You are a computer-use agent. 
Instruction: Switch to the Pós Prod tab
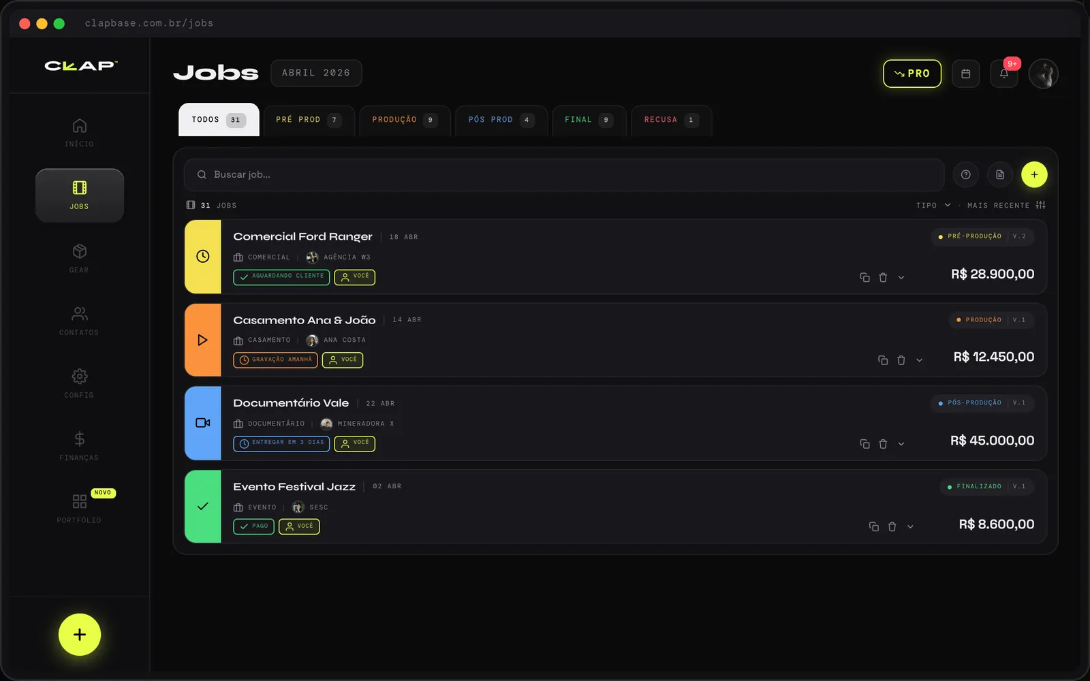501,120
